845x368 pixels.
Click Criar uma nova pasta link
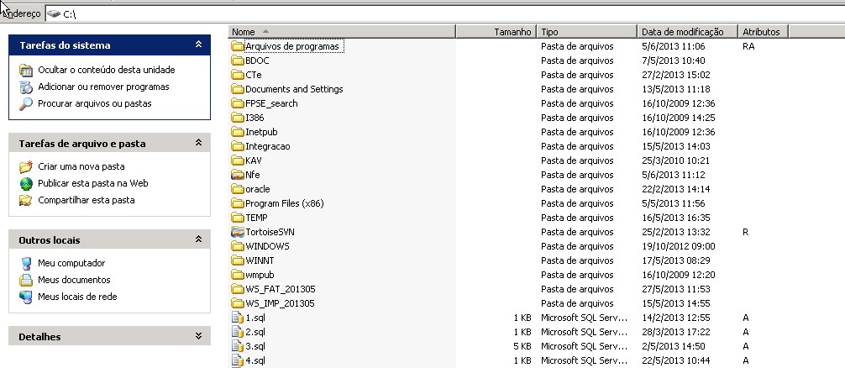[81, 166]
